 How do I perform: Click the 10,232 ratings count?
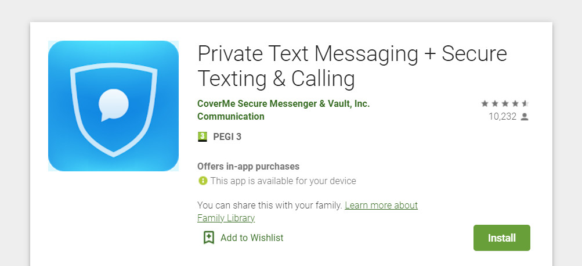(x=502, y=117)
